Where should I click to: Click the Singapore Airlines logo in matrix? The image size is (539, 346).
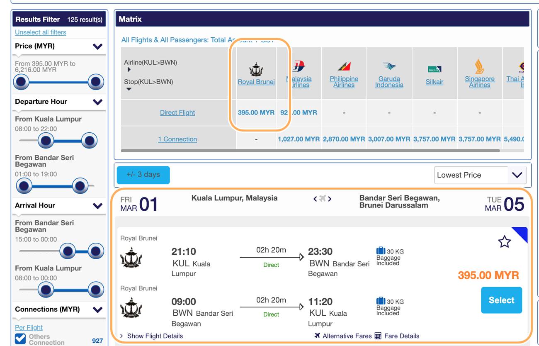click(x=480, y=66)
